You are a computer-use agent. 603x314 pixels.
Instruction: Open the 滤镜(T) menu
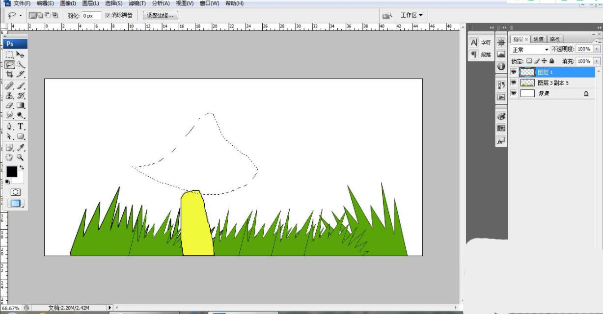pyautogui.click(x=137, y=3)
